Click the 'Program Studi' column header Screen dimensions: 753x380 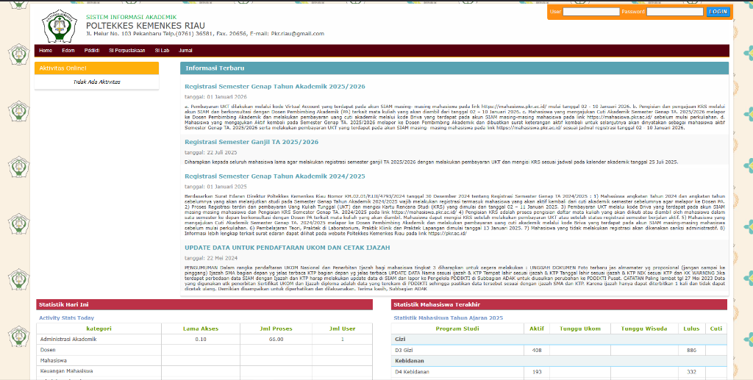coord(457,329)
